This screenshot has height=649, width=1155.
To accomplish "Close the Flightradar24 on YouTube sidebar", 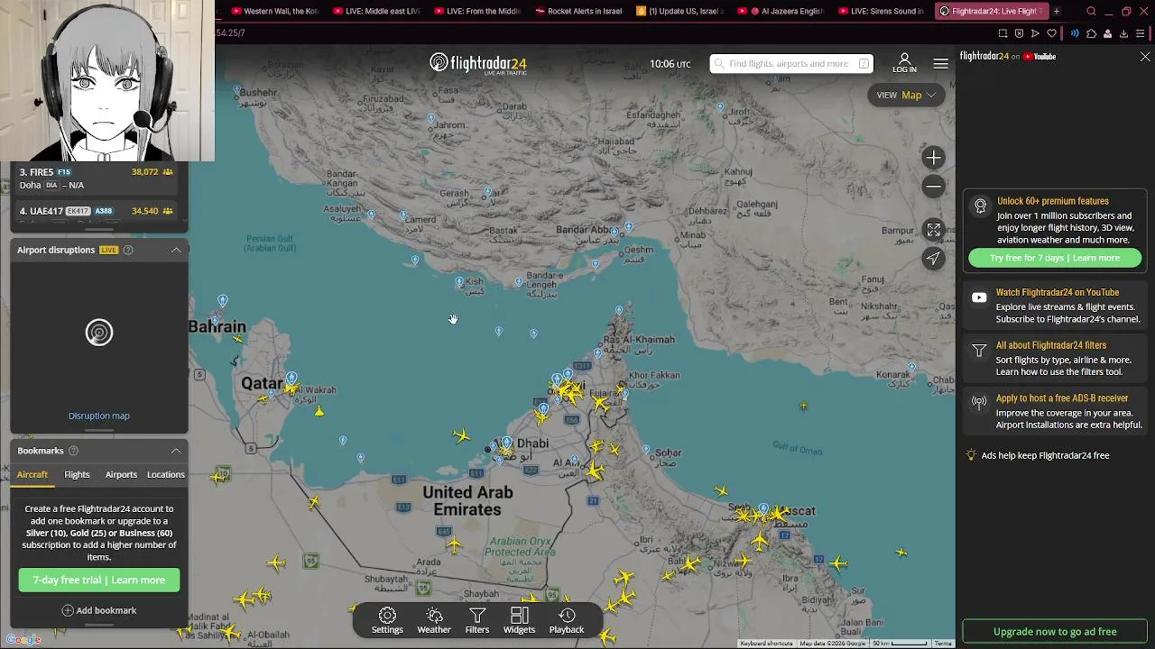I will (1145, 57).
